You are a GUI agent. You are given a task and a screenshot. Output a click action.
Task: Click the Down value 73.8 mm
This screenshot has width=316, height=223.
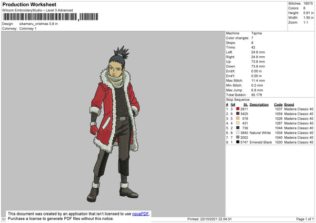[258, 66]
